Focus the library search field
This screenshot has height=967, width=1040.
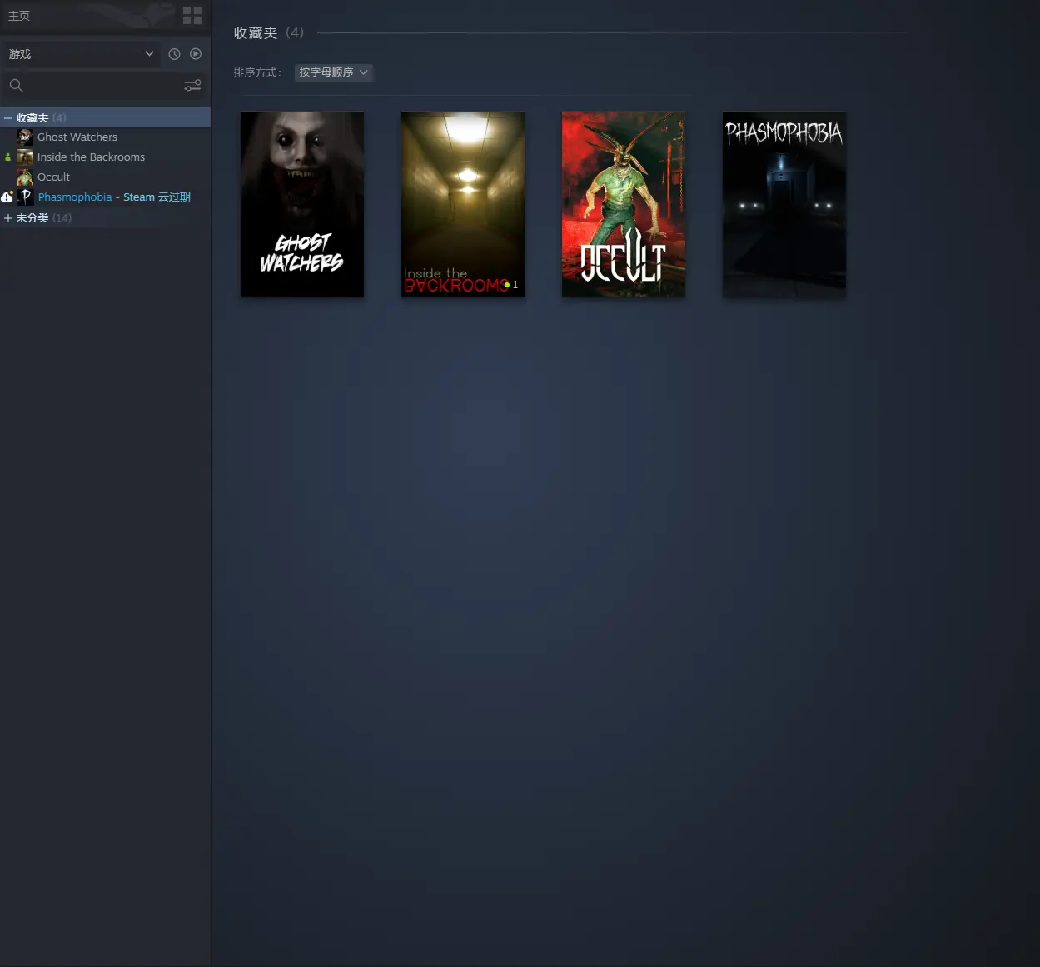[x=93, y=86]
